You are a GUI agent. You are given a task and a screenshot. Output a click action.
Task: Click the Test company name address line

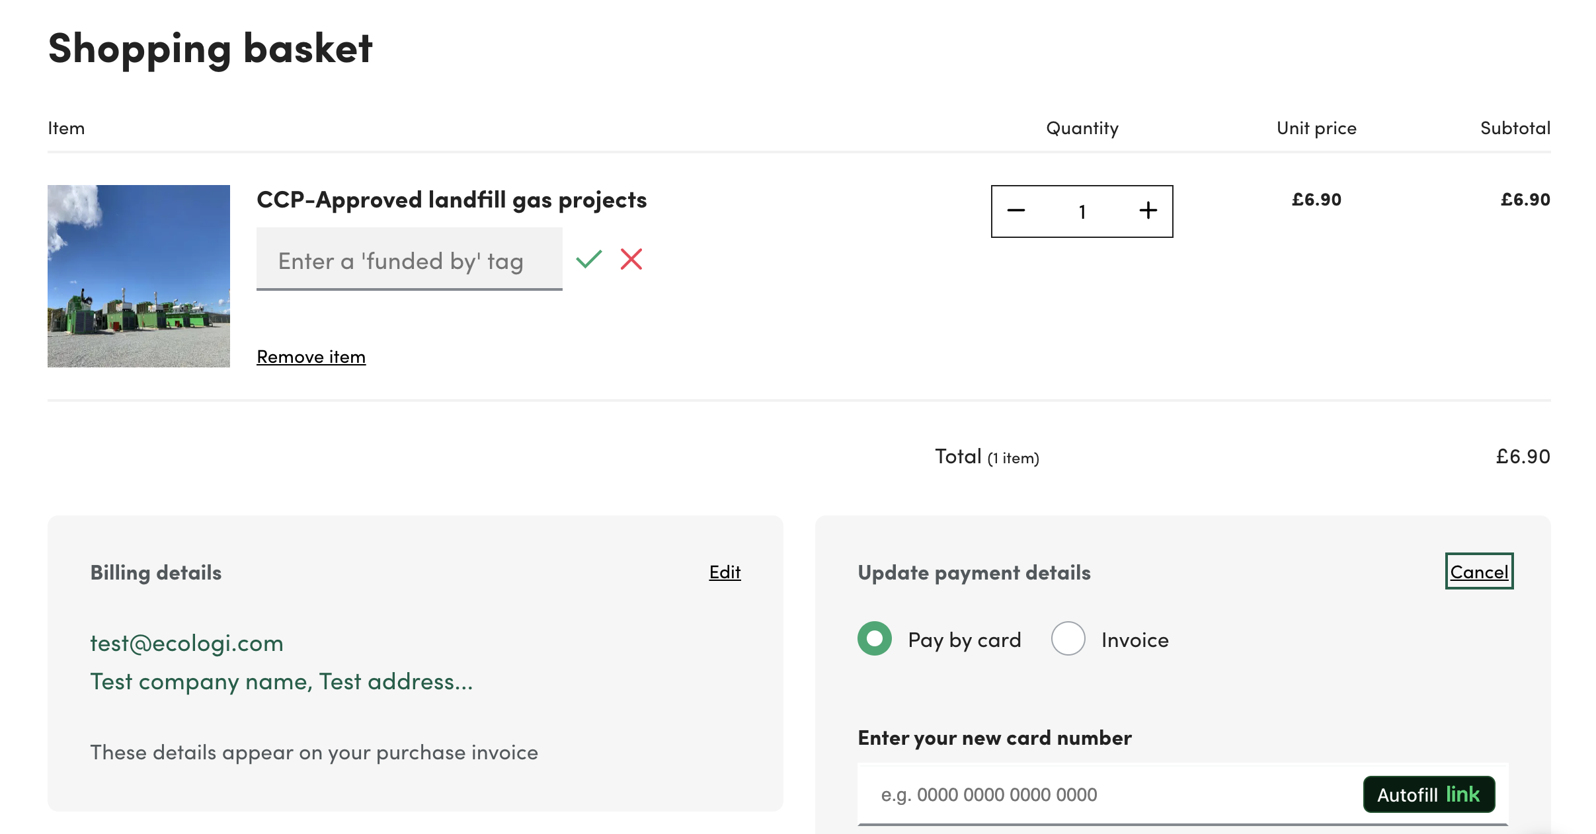pyautogui.click(x=282, y=681)
